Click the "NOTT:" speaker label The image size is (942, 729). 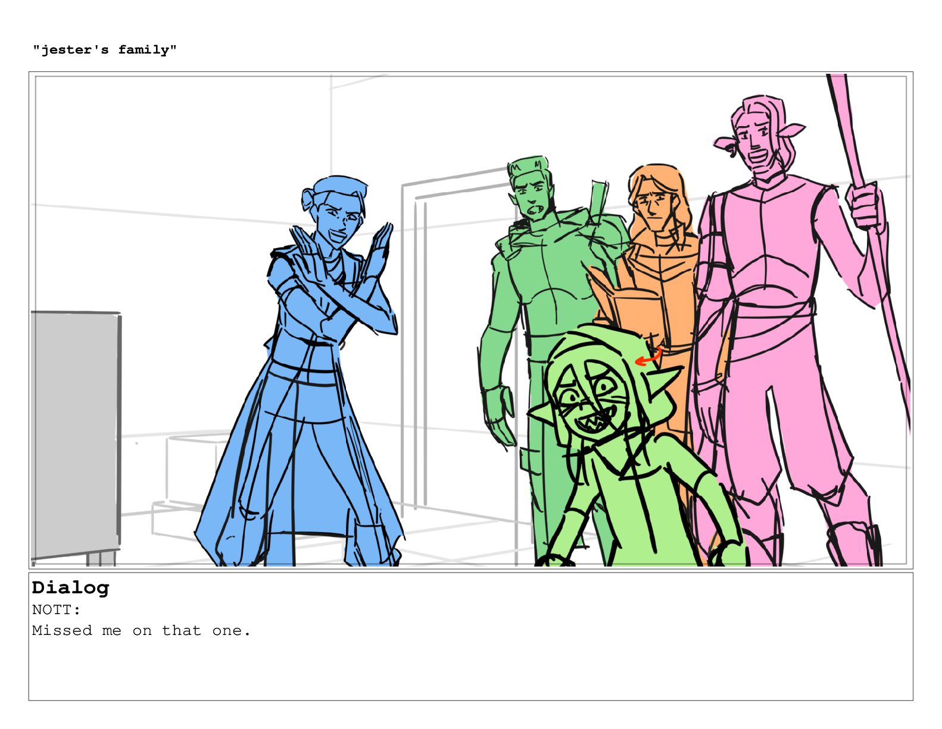point(56,610)
